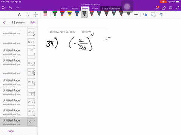Open the settings gear icon
The image size is (181, 135).
click(170, 8)
